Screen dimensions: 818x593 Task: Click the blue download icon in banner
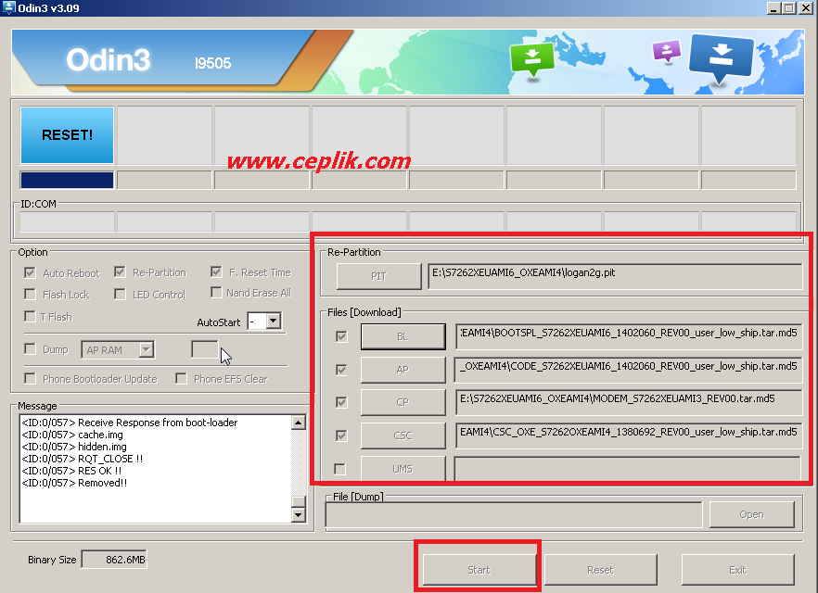pyautogui.click(x=720, y=57)
